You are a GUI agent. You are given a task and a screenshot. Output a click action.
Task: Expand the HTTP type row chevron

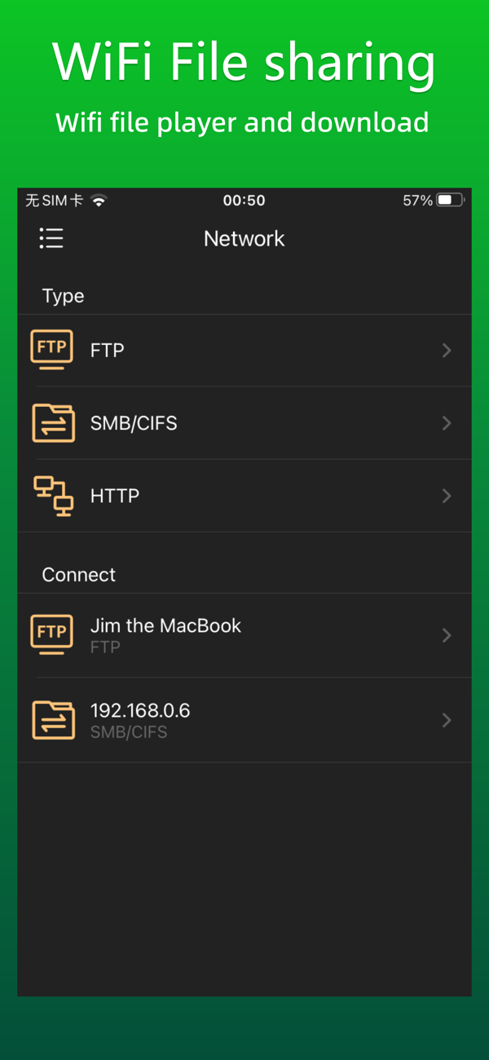point(447,496)
